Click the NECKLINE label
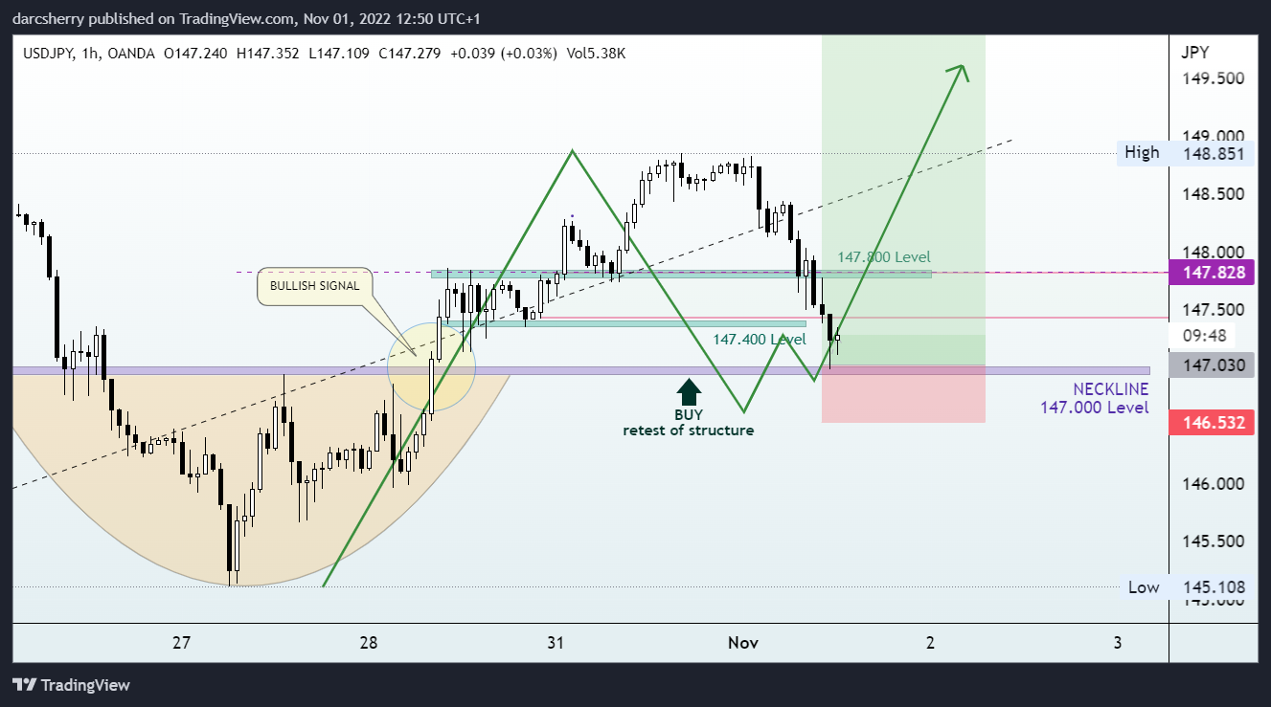The height and width of the screenshot is (707, 1271). pos(1110,389)
